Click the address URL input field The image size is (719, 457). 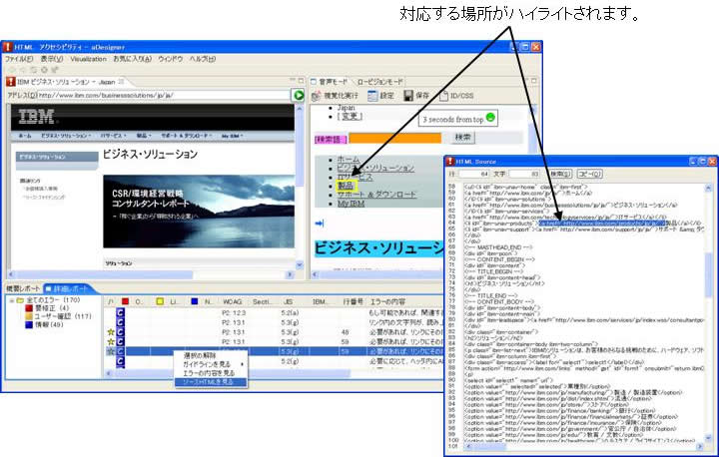point(163,95)
